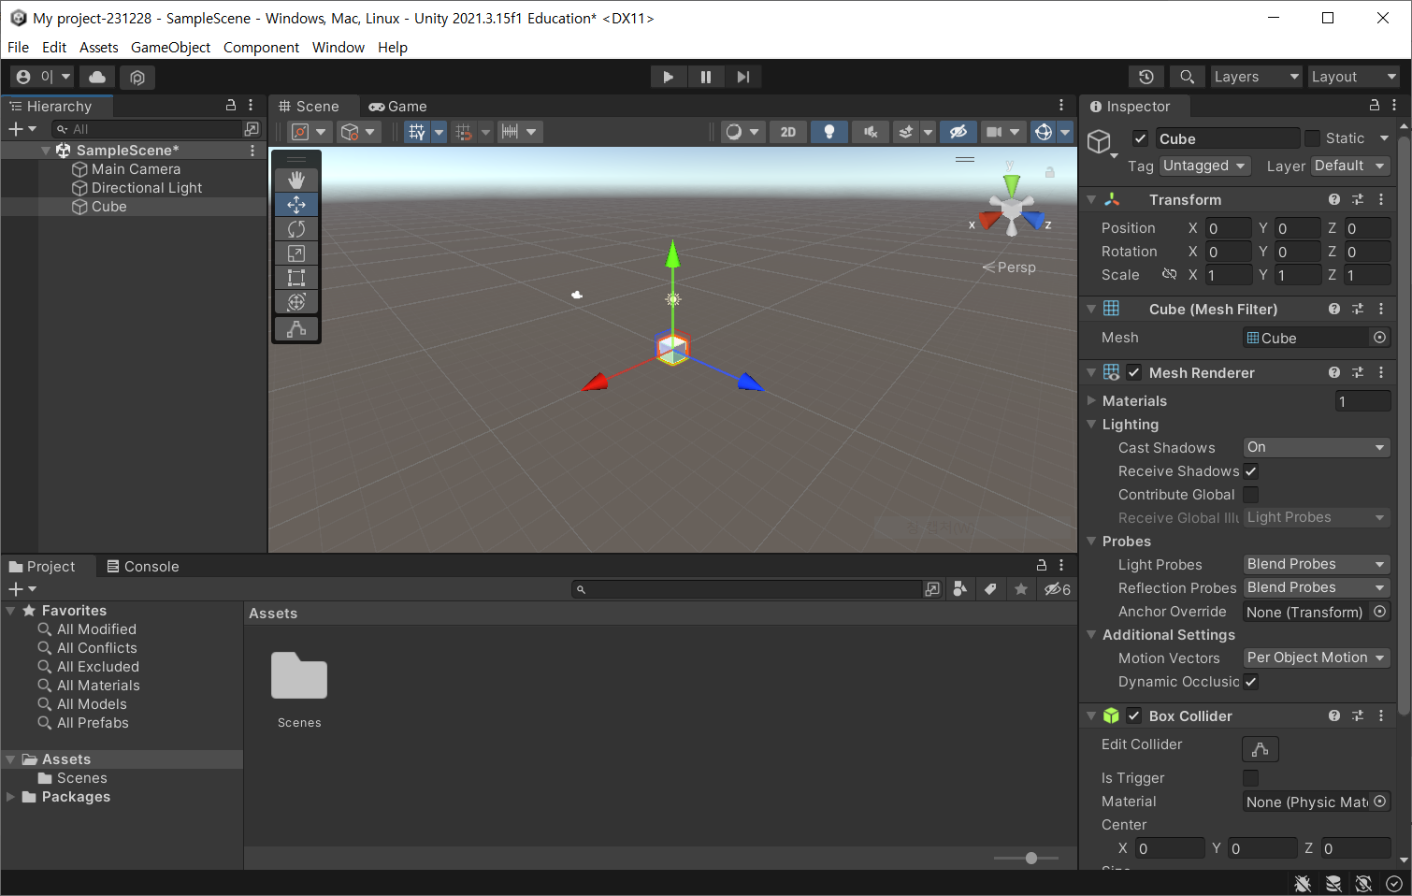Viewport: 1412px width, 896px height.
Task: Enable the Static checkbox
Action: tap(1312, 138)
